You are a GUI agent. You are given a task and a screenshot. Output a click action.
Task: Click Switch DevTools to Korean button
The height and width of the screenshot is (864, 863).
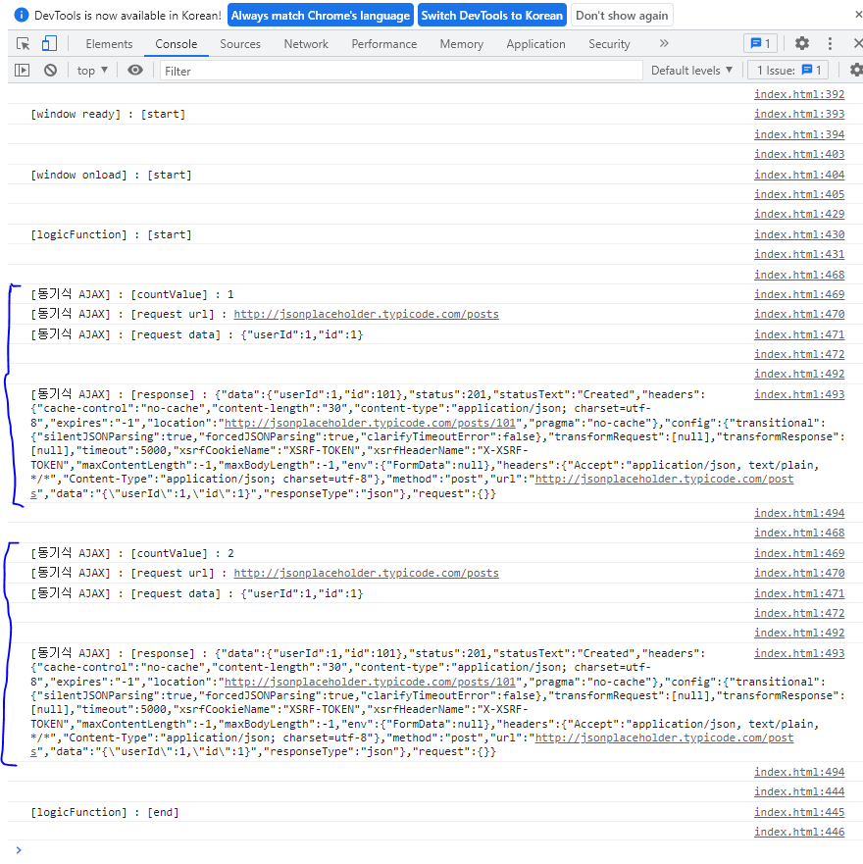492,16
